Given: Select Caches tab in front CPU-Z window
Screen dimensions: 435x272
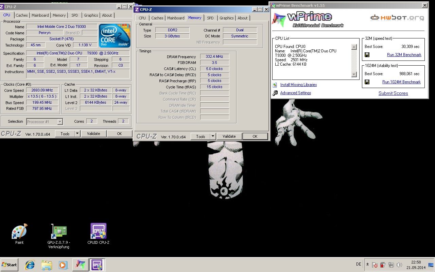Looking at the screenshot, I should point(157,18).
